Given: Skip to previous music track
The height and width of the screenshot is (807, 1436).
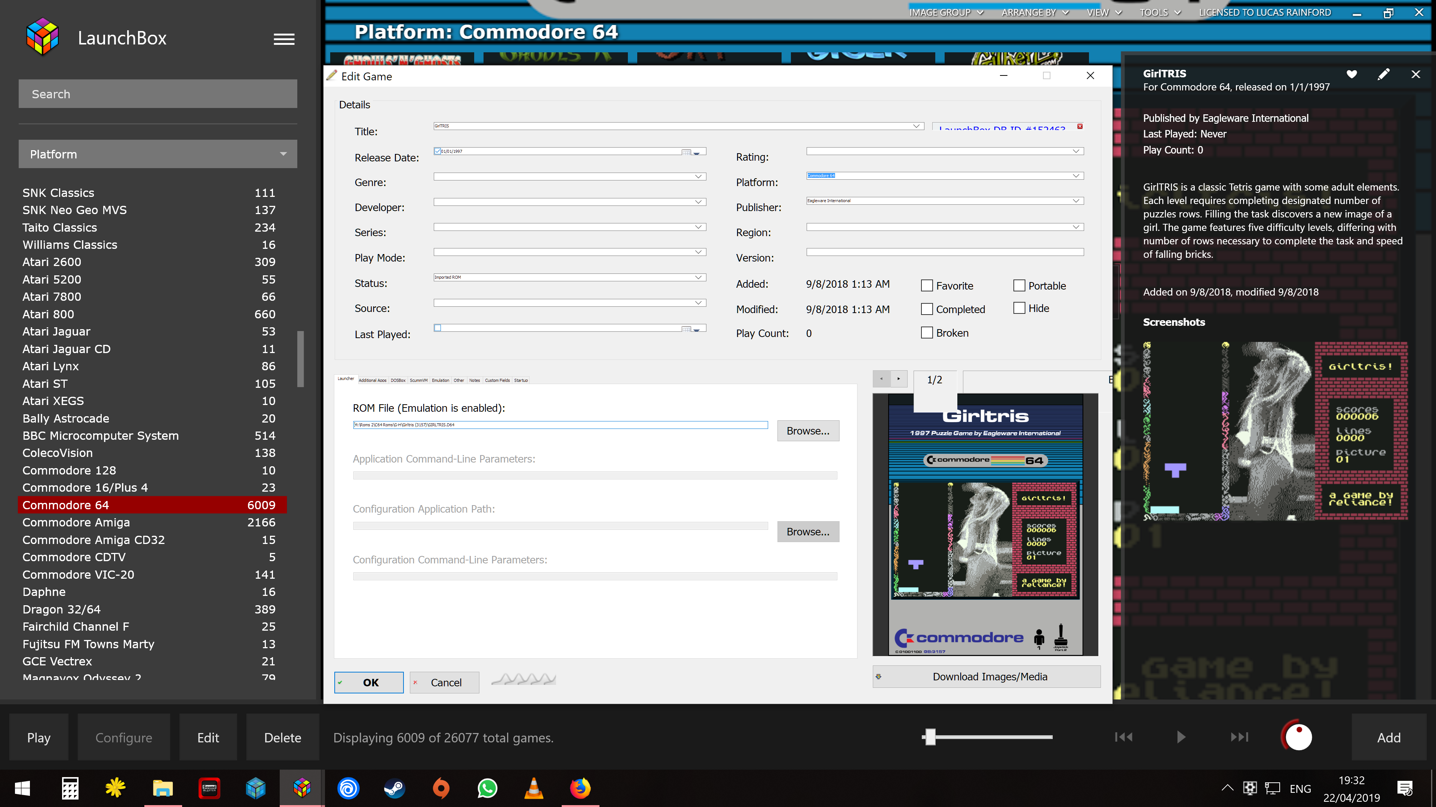Looking at the screenshot, I should coord(1123,737).
